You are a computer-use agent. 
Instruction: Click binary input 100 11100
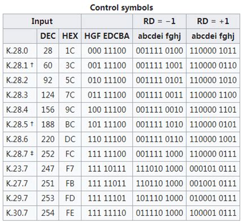107,110
